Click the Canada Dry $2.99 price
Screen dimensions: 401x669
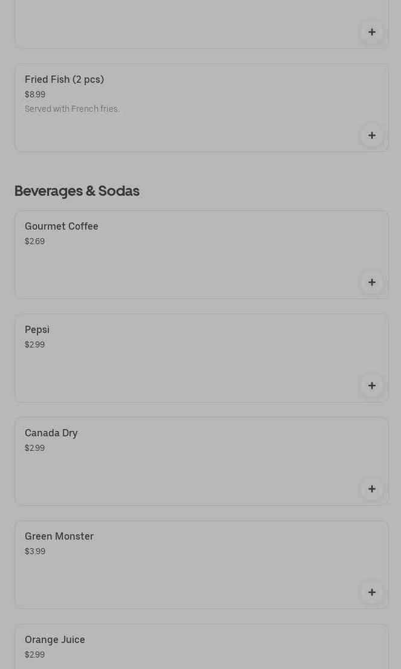(34, 448)
